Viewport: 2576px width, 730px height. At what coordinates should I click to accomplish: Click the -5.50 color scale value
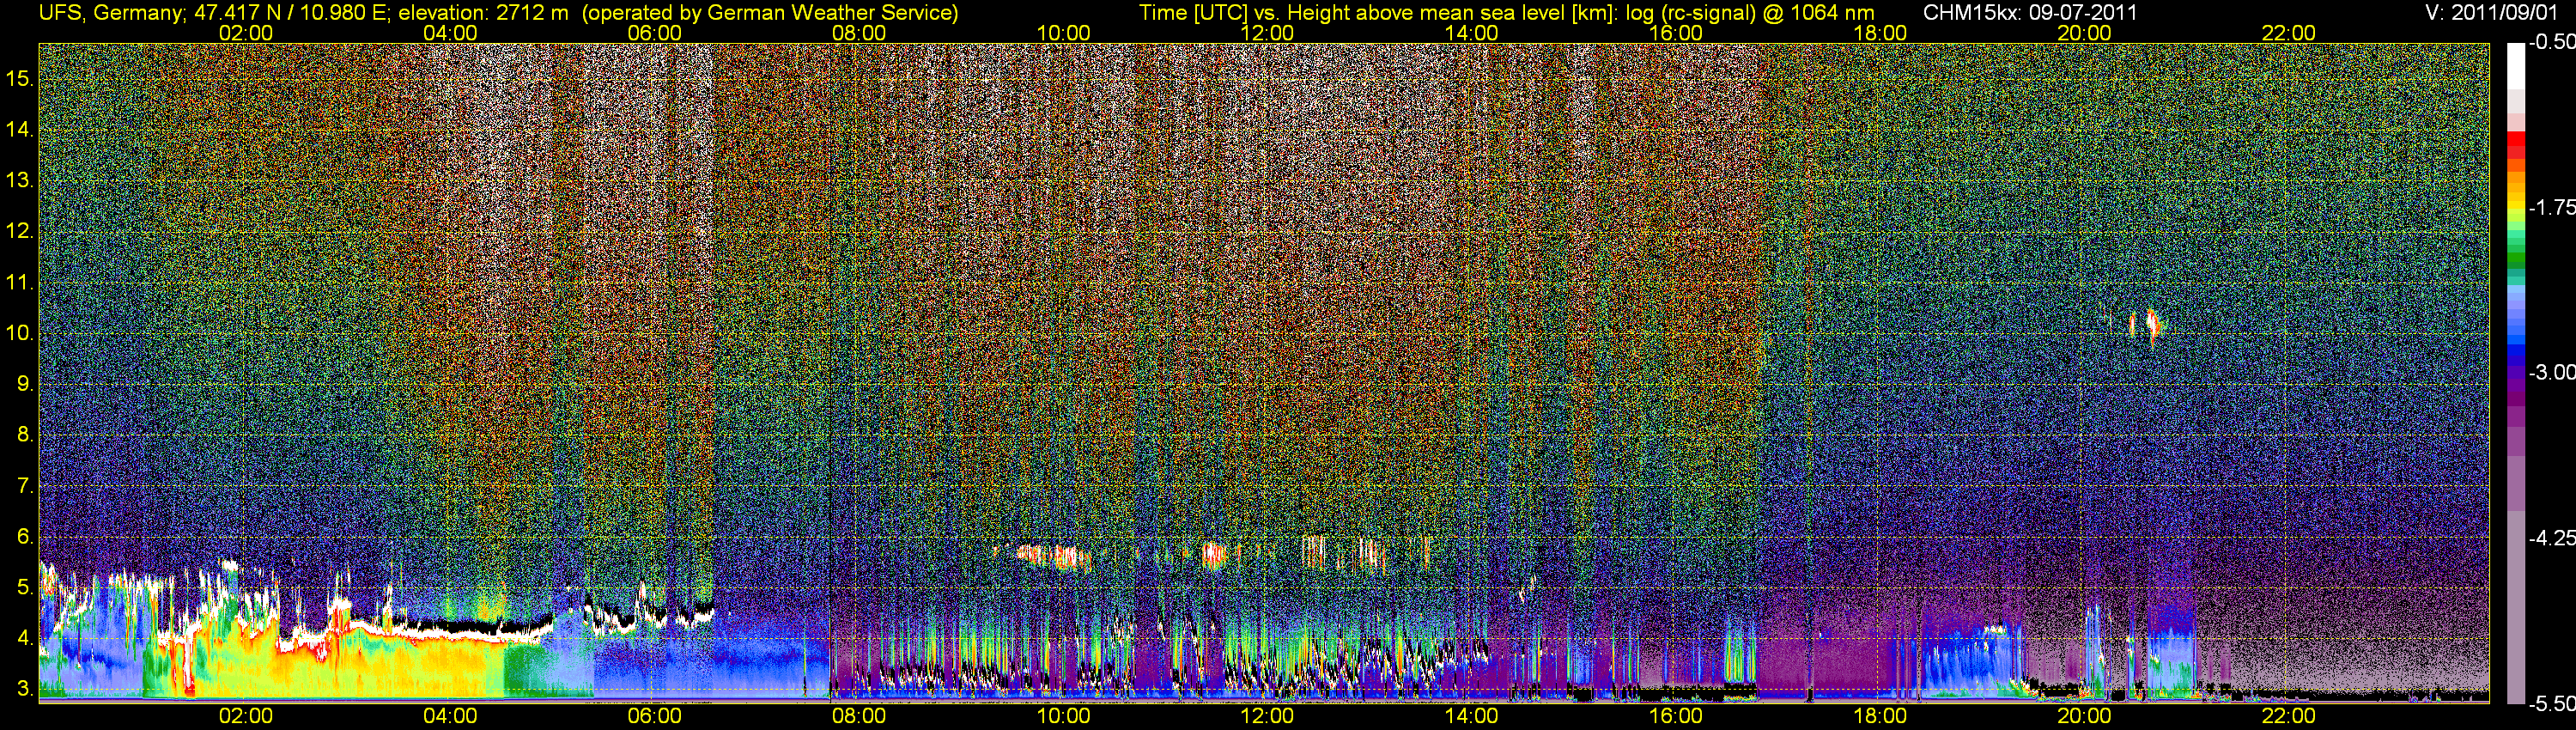tap(2551, 703)
